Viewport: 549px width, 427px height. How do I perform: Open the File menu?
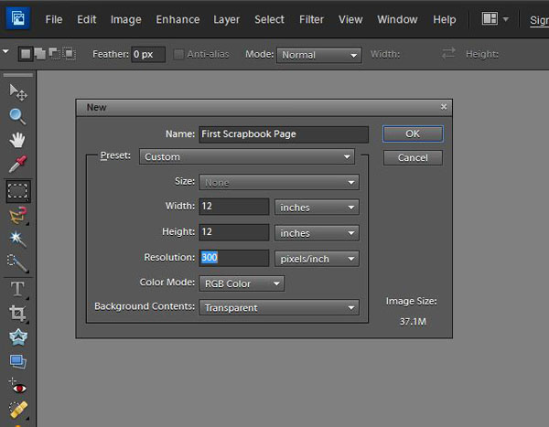(x=54, y=19)
